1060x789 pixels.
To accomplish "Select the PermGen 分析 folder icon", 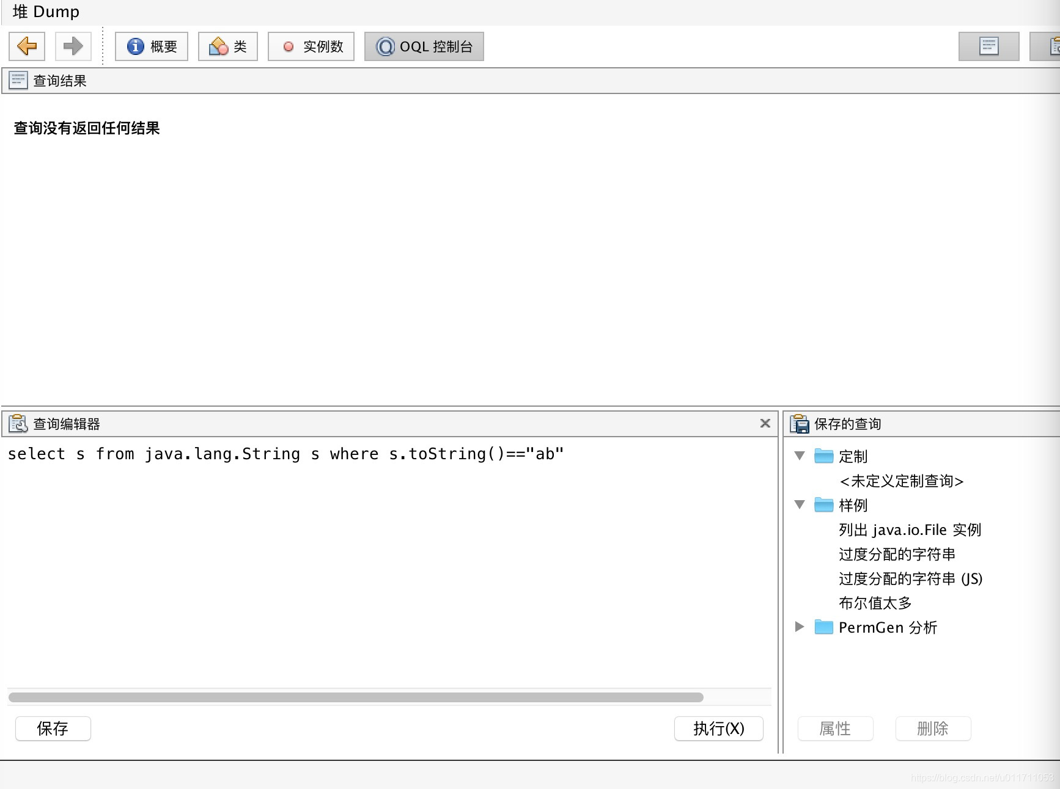I will pyautogui.click(x=824, y=627).
